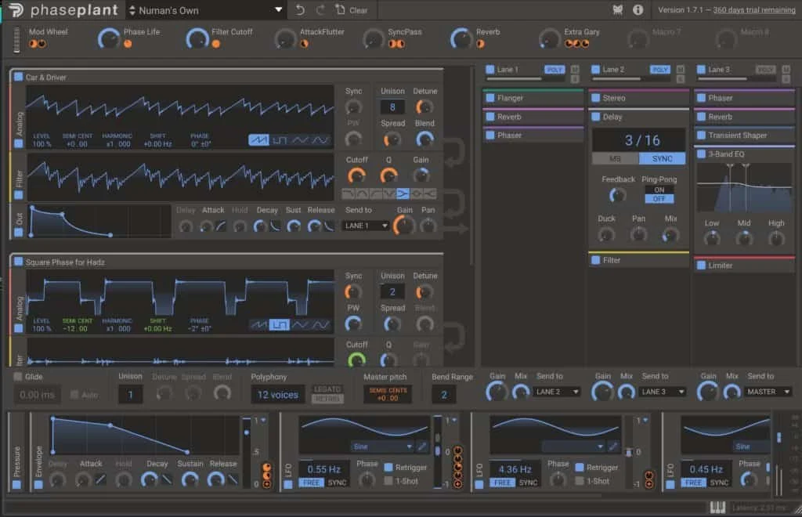This screenshot has height=517, width=802.
Task: Click the 12 voices polyphony field
Action: (278, 394)
